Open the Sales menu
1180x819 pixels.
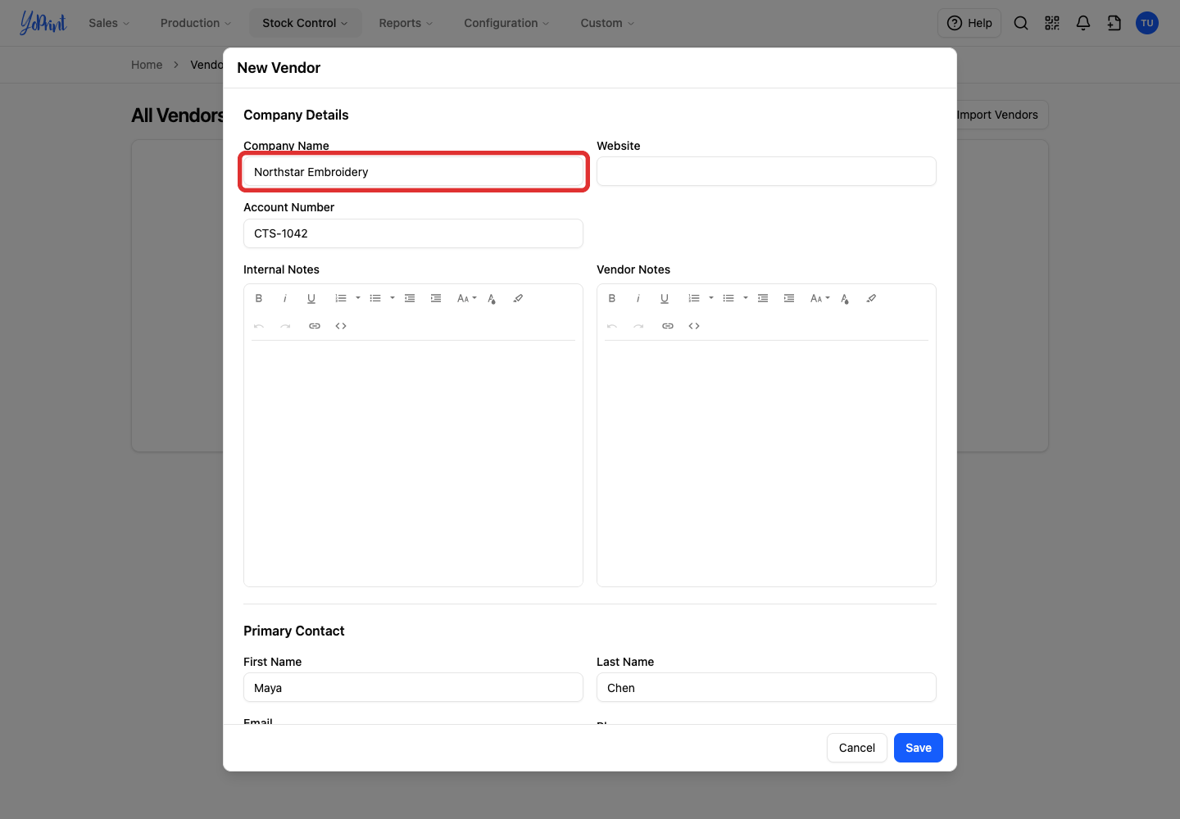coord(109,23)
